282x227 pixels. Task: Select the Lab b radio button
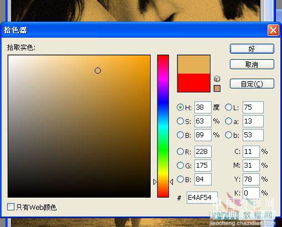pos(228,135)
